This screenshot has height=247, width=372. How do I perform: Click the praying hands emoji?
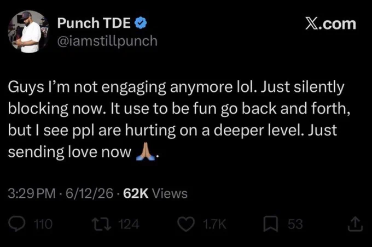tap(145, 152)
